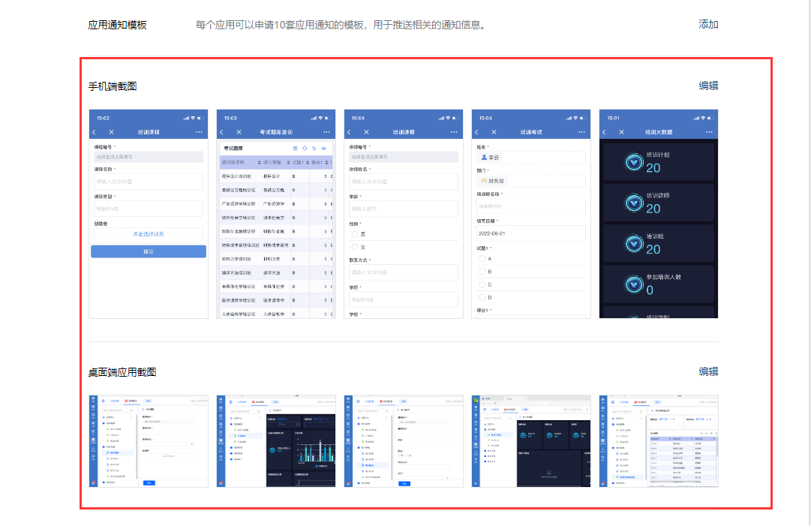Select the 男 radio option under 性别

(355, 235)
